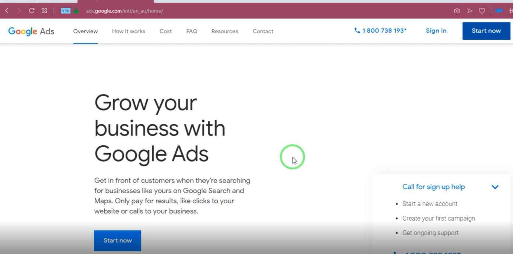
Task: Open the Speed Dial grid icon
Action: pyautogui.click(x=44, y=11)
